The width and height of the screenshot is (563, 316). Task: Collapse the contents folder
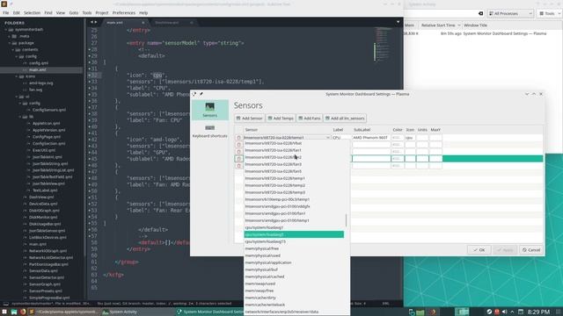[13, 50]
